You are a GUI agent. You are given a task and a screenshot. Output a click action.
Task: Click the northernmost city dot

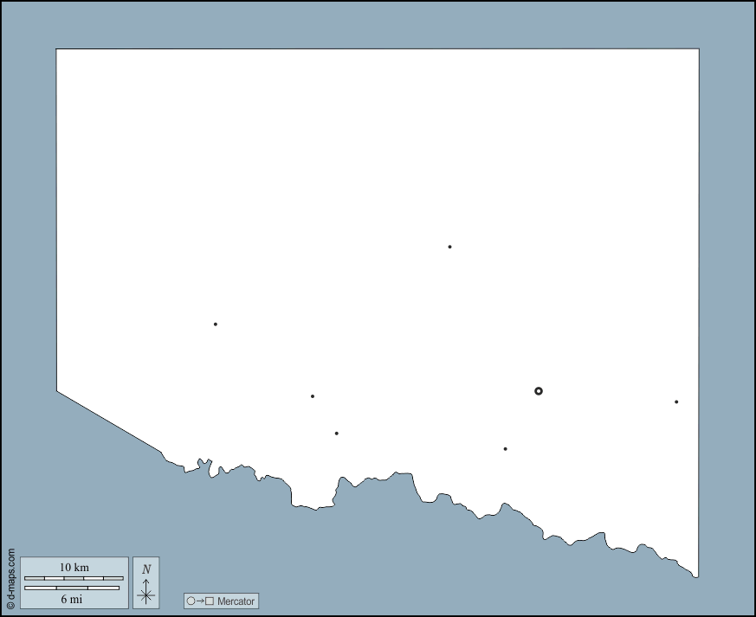tap(449, 247)
